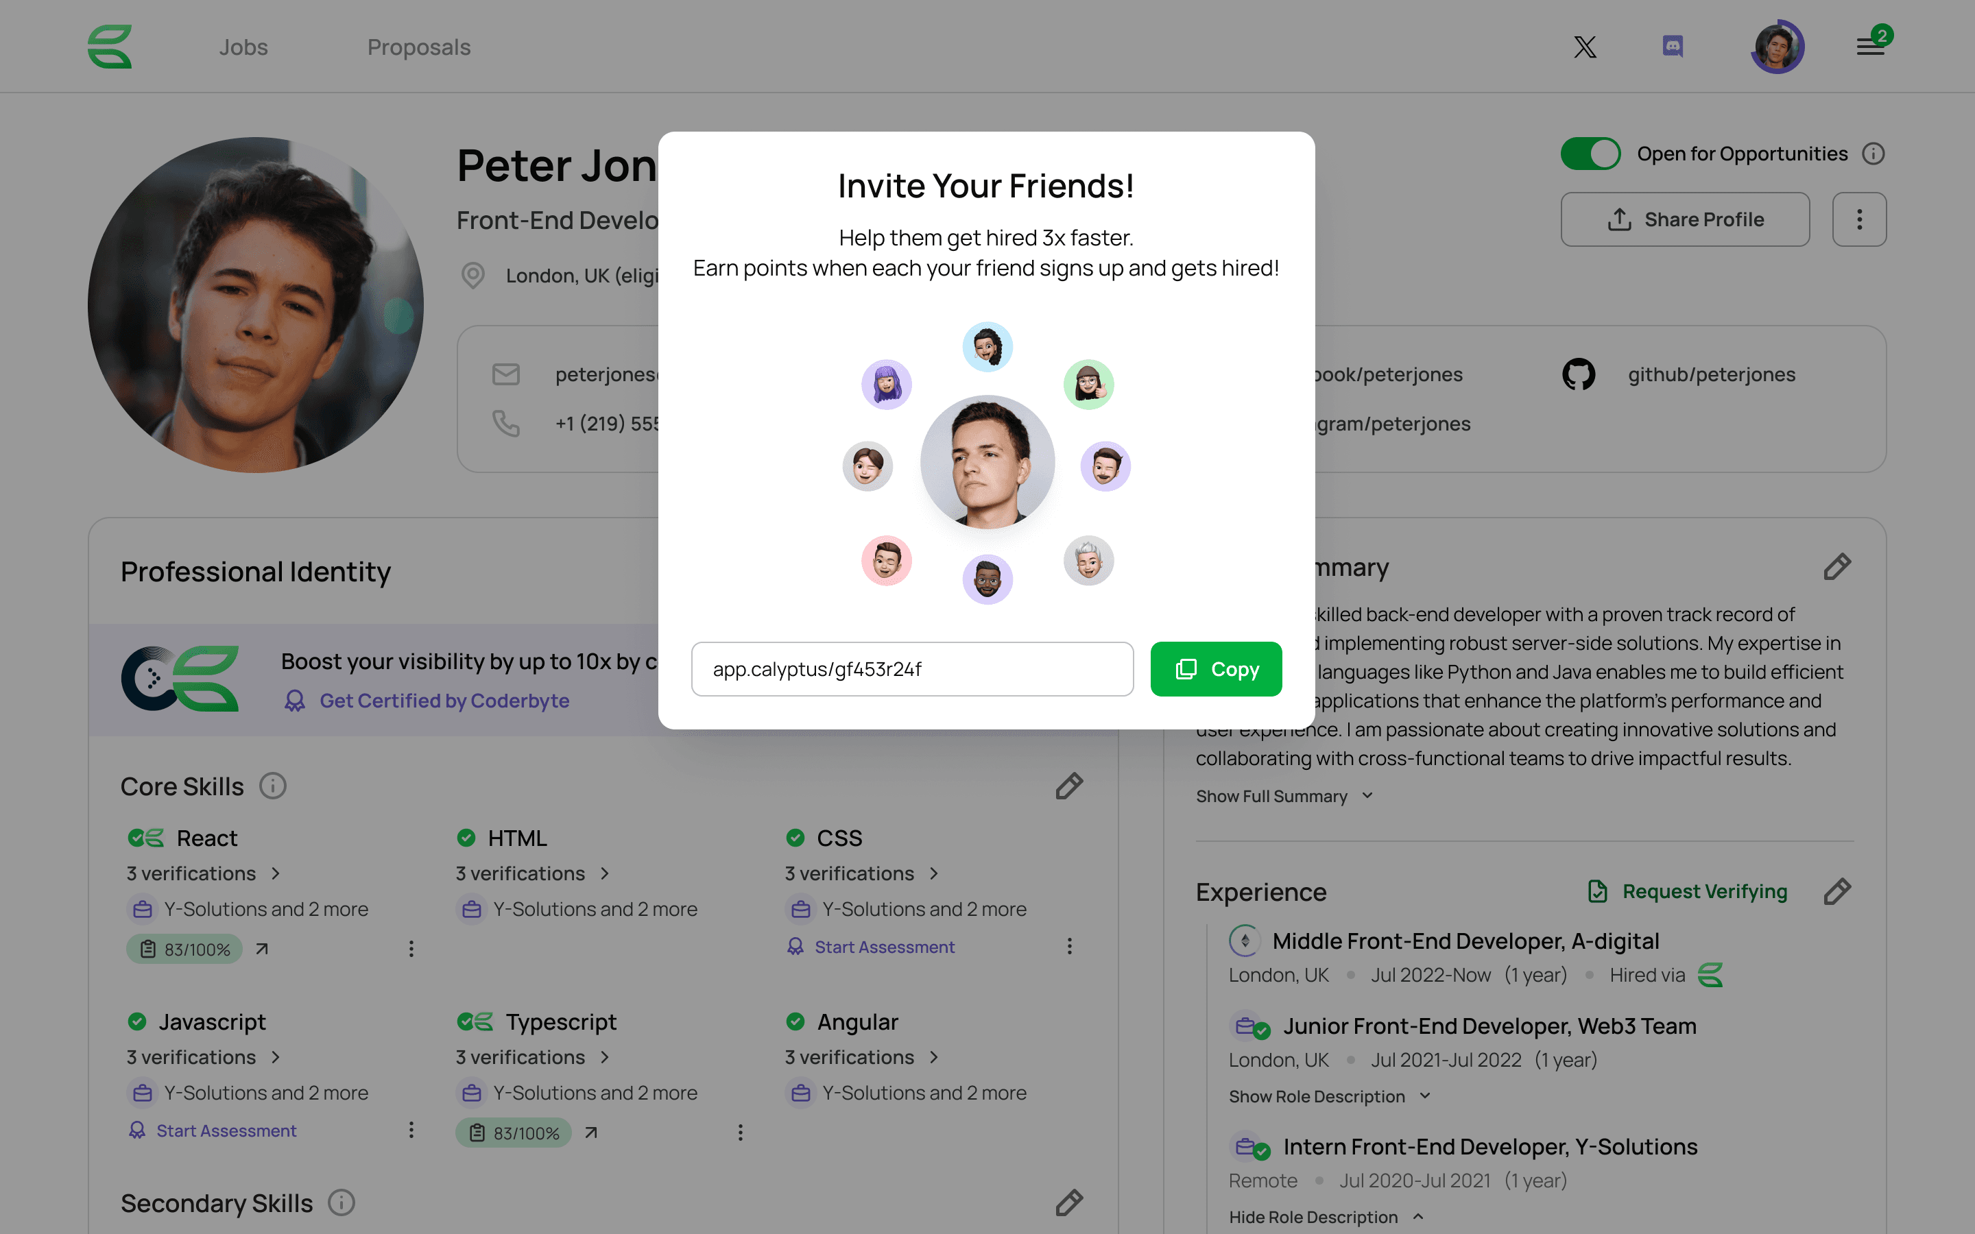Copy the invite link with Copy button
The height and width of the screenshot is (1234, 1975).
(1216, 668)
